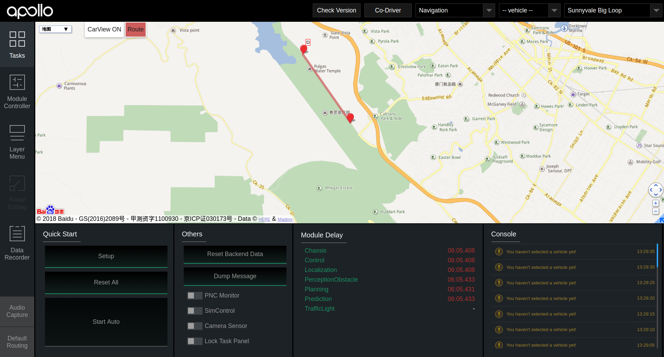Image resolution: width=664 pixels, height=357 pixels.
Task: Click the Dump Message button
Action: pyautogui.click(x=235, y=276)
